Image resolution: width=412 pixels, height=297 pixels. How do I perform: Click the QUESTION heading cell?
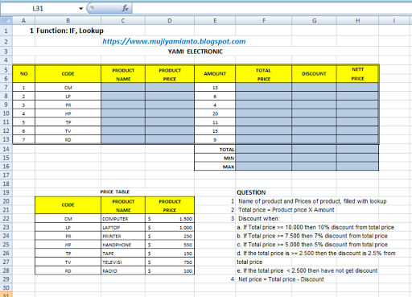coord(251,192)
